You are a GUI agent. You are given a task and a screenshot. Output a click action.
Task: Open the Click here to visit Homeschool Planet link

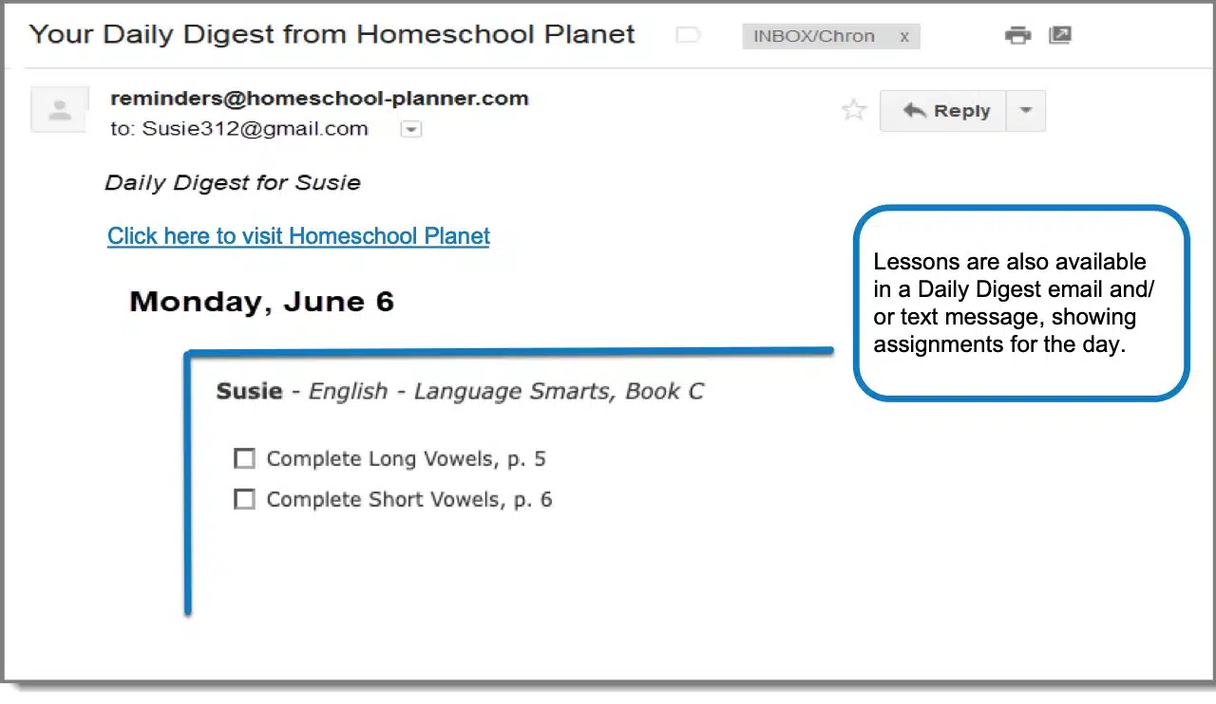(x=298, y=236)
